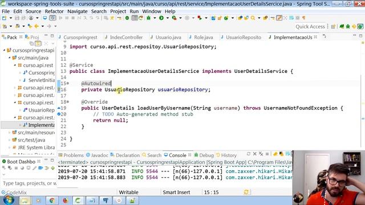This screenshot has width=365, height=205.
Task: Switch to the Debug perspective bug icon
Action: pos(348,27)
